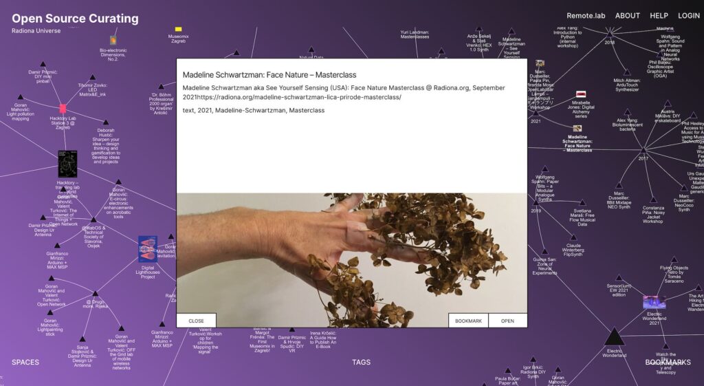The image size is (704, 386).
Task: Select the 2018 hub node
Action: pos(609,34)
